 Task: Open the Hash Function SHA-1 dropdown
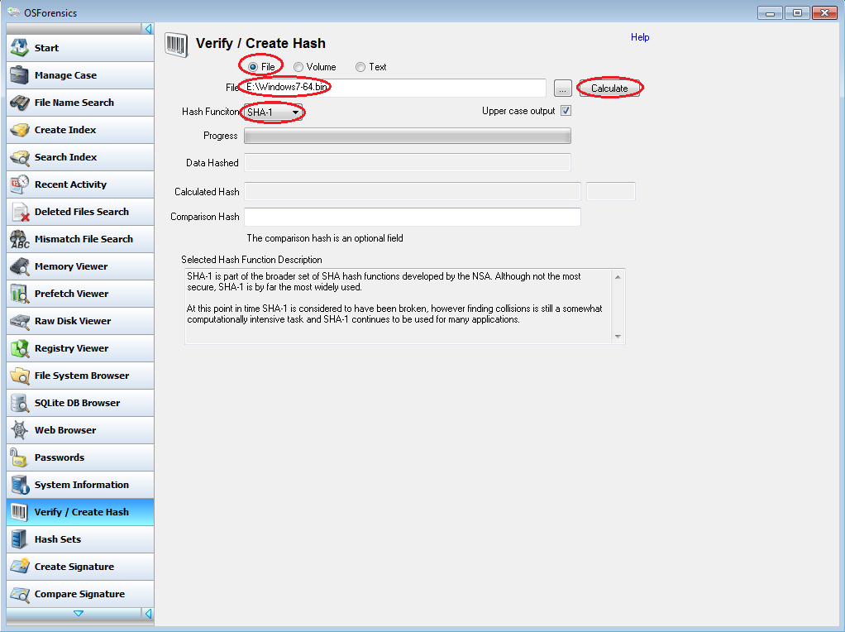pos(273,112)
